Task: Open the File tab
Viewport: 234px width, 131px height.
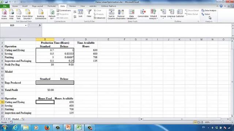Action: coord(5,6)
